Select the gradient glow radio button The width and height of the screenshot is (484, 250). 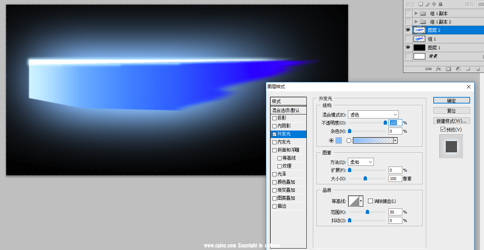[349, 140]
